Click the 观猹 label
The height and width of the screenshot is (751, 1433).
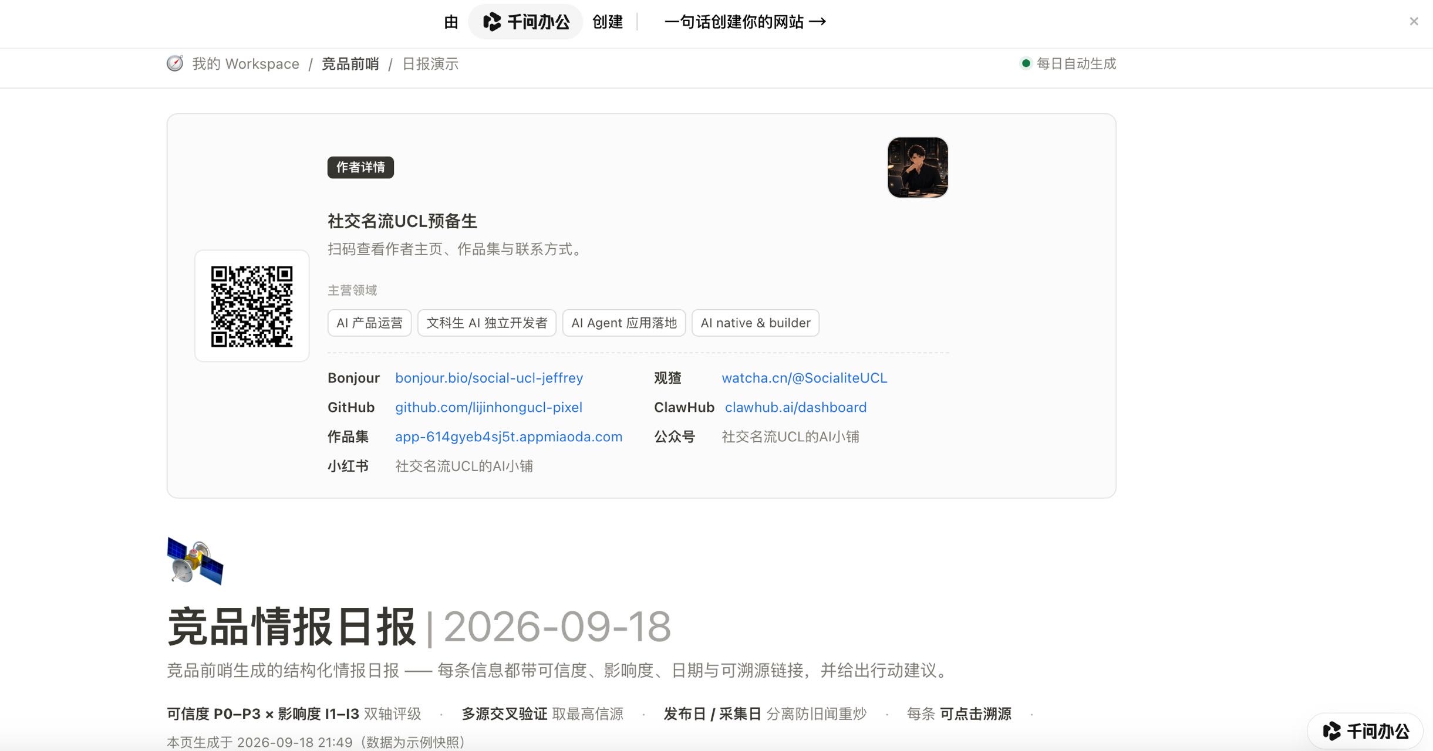click(x=667, y=378)
